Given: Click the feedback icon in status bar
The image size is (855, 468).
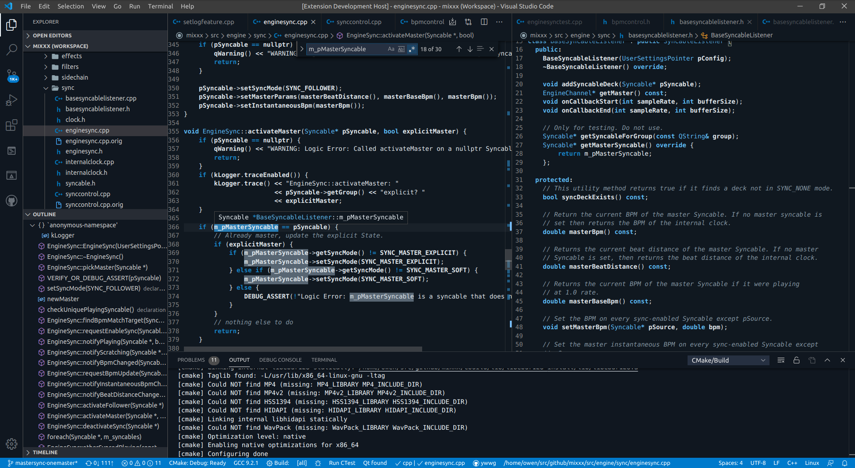Looking at the screenshot, I should click(831, 463).
